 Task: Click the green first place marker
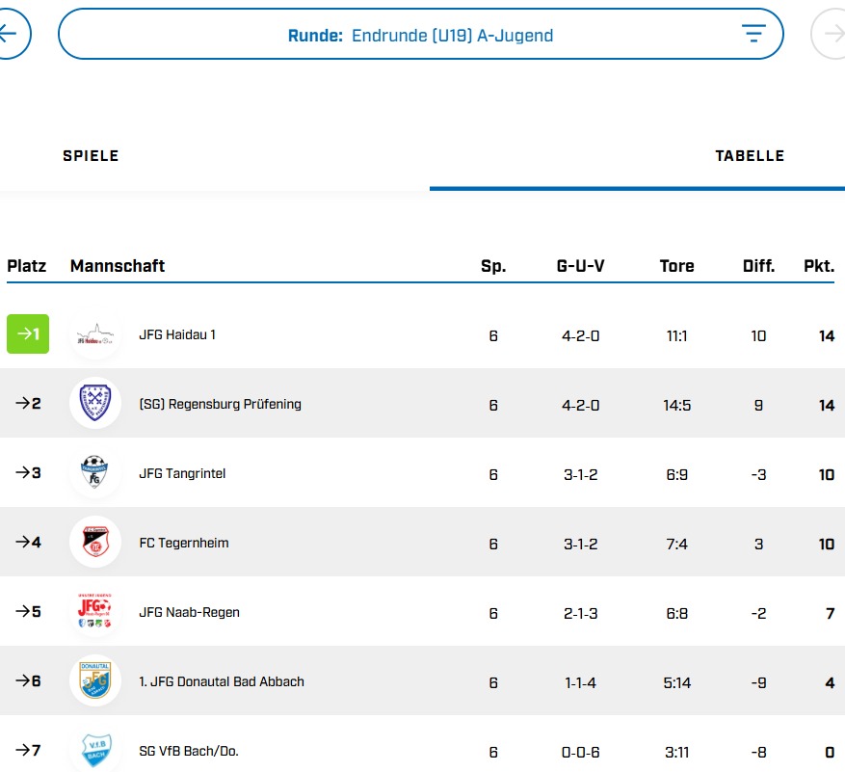click(27, 334)
